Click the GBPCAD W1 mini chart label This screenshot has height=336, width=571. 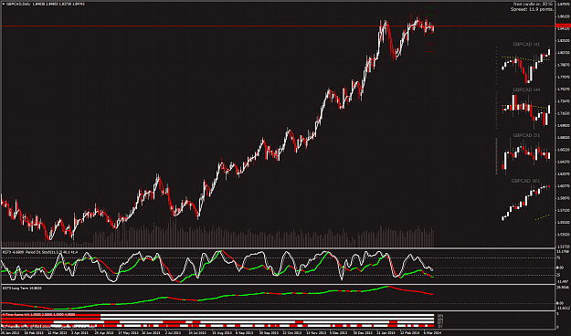(526, 181)
